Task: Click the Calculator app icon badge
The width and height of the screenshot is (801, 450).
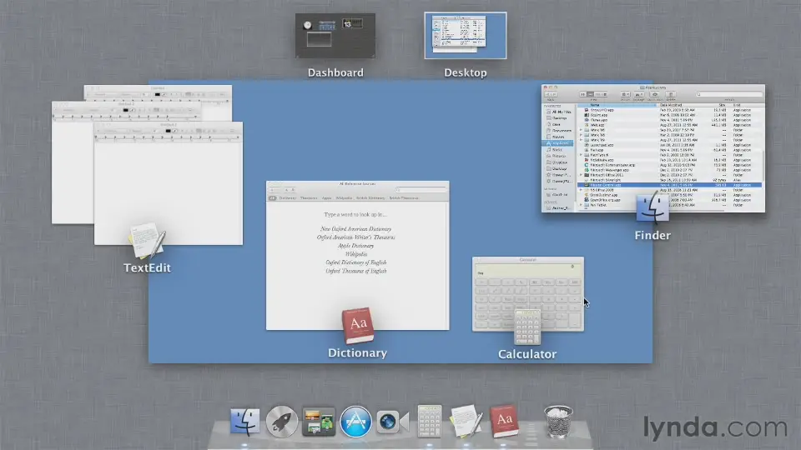Action: [527, 327]
